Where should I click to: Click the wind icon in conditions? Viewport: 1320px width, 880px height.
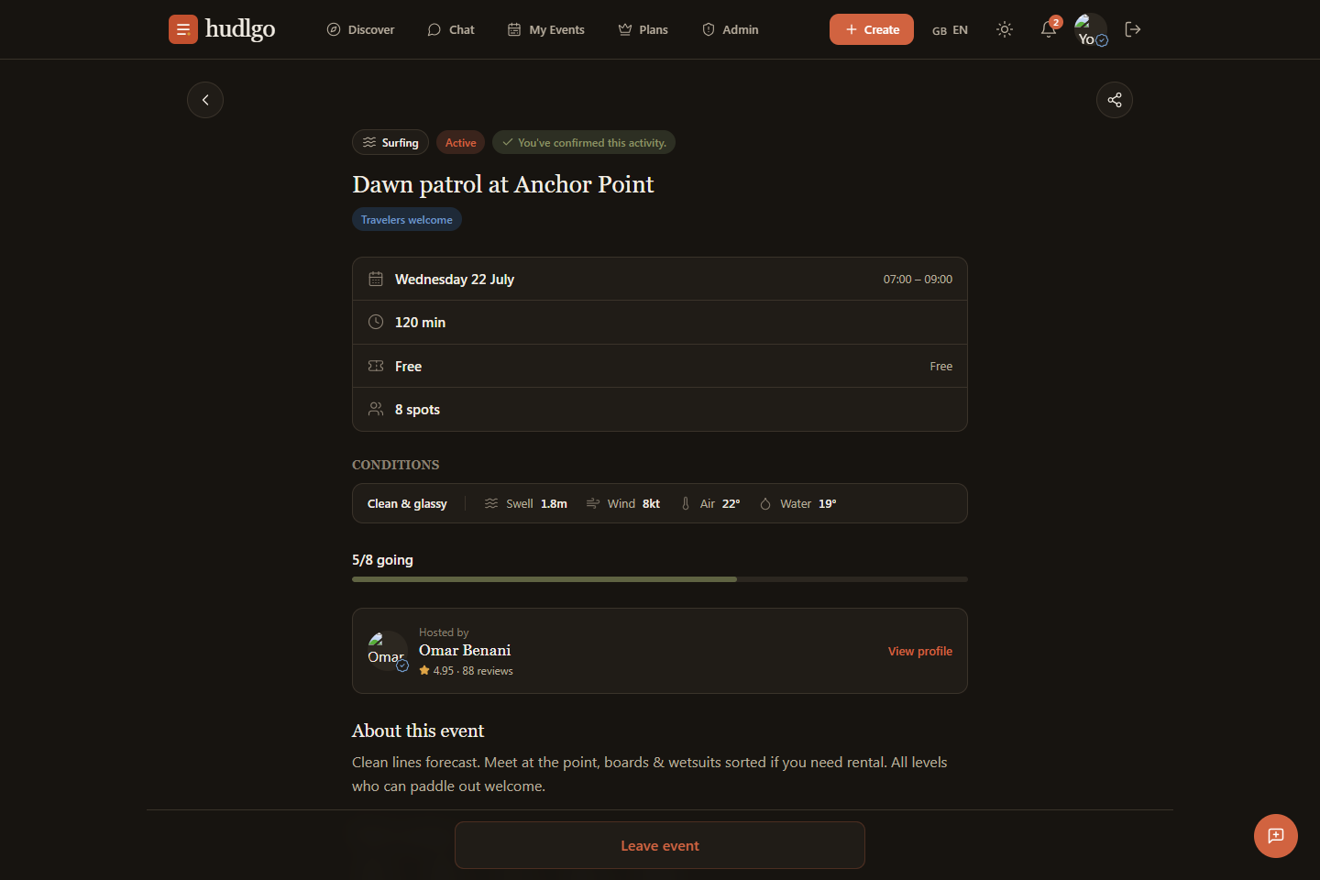point(593,503)
